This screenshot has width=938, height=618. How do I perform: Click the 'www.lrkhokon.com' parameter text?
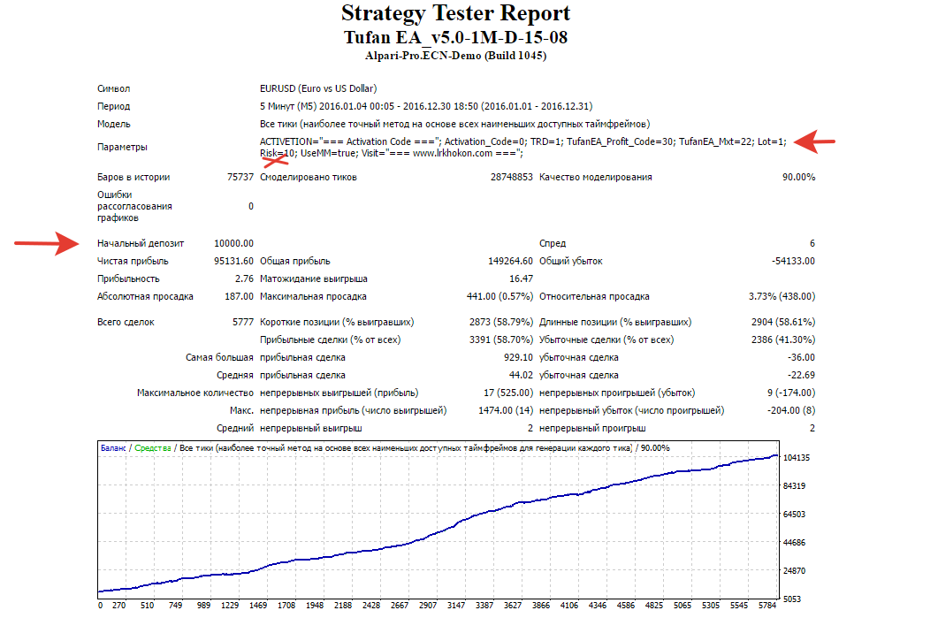[453, 153]
